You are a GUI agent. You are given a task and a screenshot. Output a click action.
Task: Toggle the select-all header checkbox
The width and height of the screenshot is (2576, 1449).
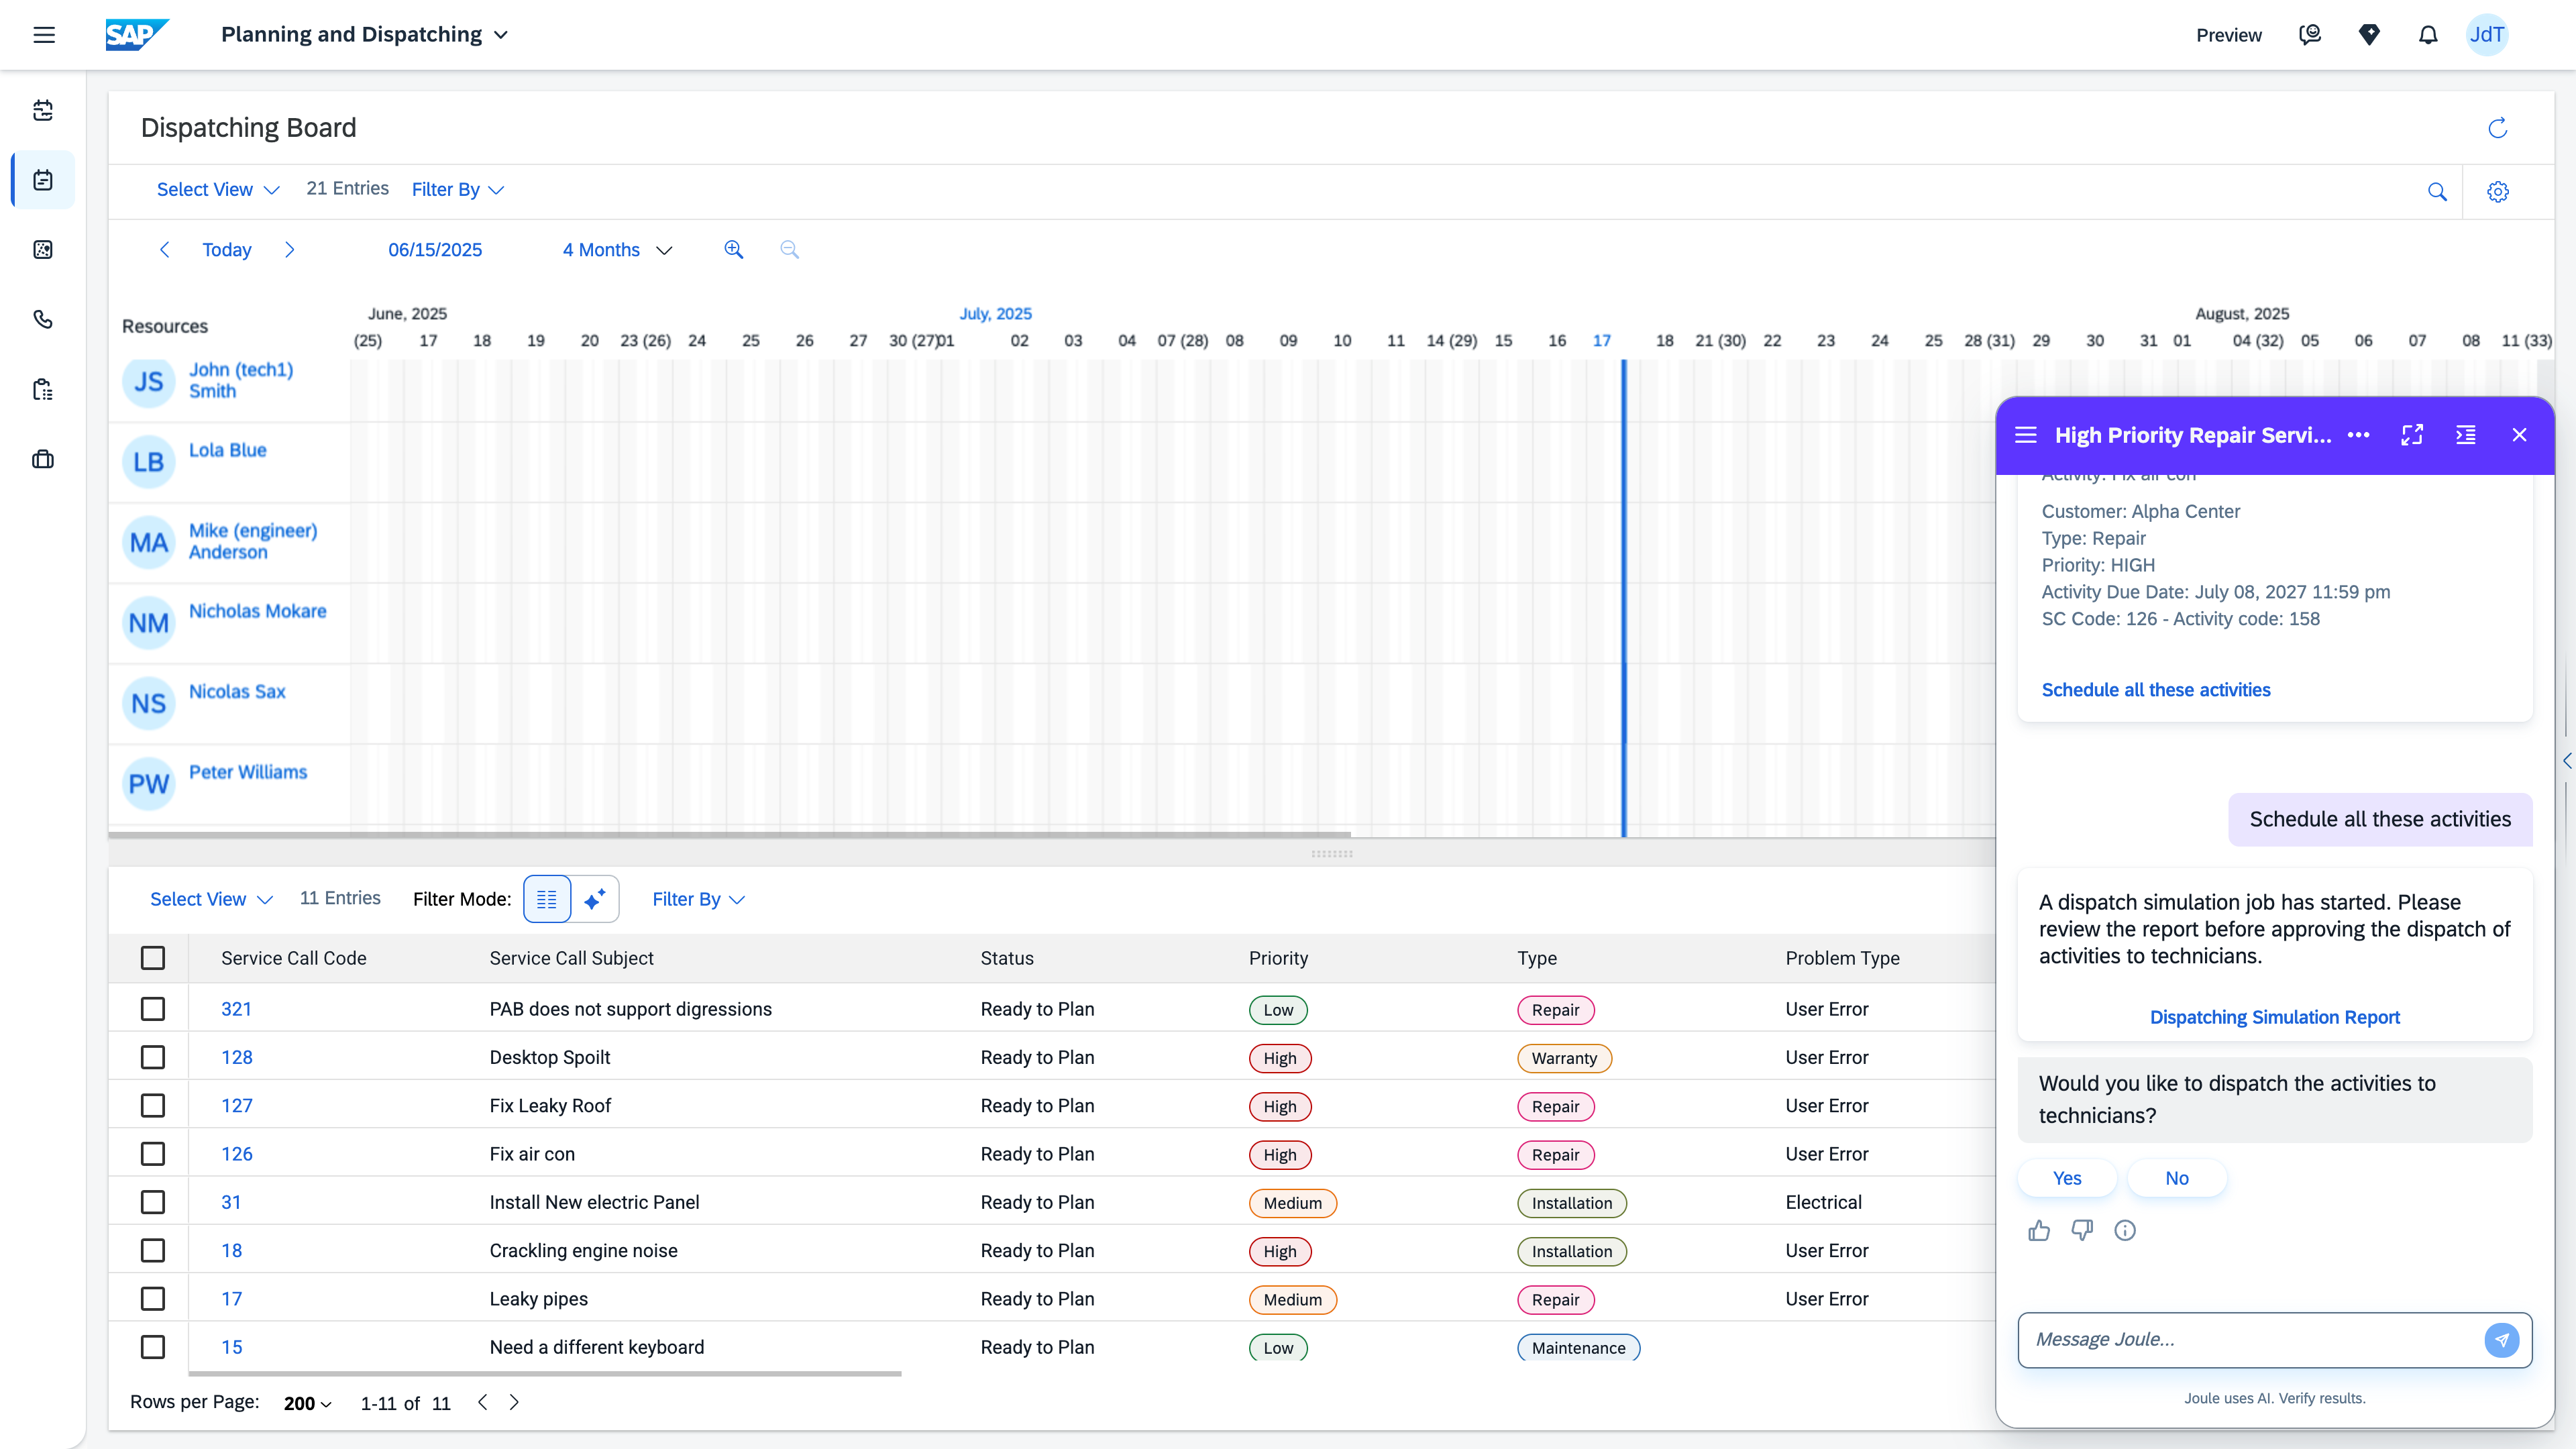153,958
